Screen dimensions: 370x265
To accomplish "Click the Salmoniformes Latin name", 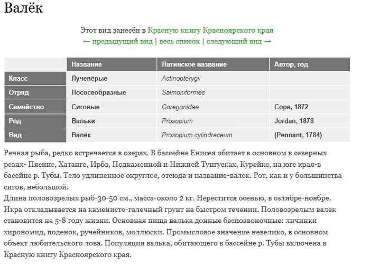I will click(x=183, y=92).
